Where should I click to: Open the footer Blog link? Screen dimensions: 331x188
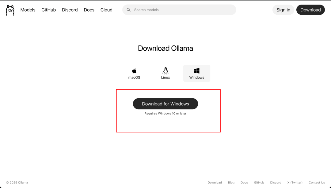[231, 183]
